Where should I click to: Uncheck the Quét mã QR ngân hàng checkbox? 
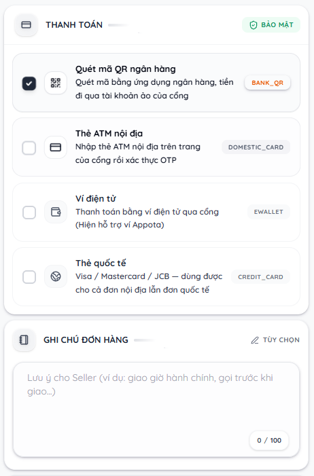[x=29, y=84]
